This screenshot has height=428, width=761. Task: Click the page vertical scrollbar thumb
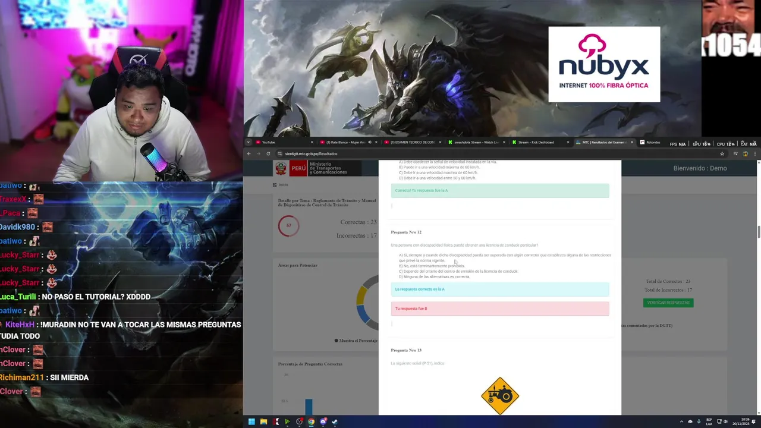[758, 232]
